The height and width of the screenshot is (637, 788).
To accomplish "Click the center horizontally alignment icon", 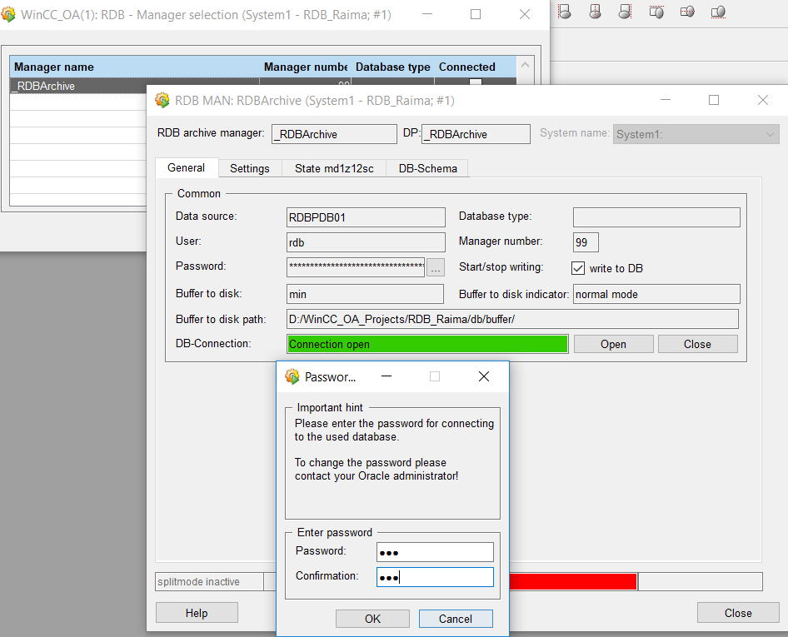I will click(595, 12).
